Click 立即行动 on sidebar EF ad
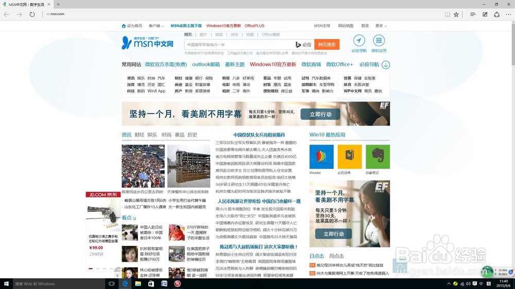The height and width of the screenshot is (289, 515). coord(333,234)
